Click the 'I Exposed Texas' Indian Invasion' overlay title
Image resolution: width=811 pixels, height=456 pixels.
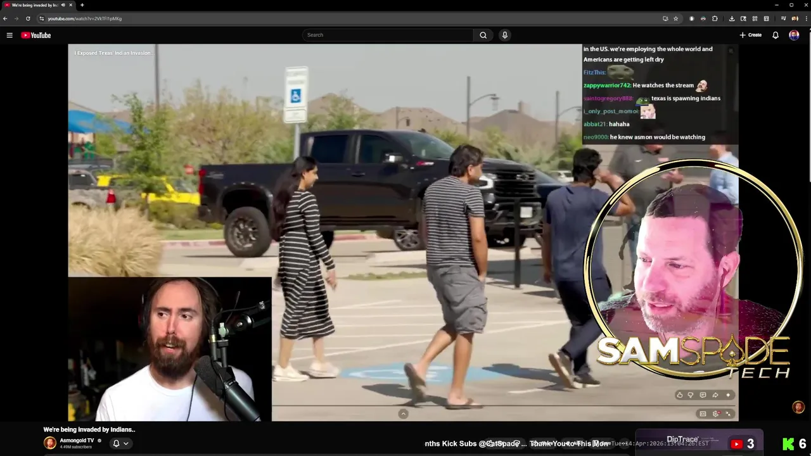[x=113, y=53]
